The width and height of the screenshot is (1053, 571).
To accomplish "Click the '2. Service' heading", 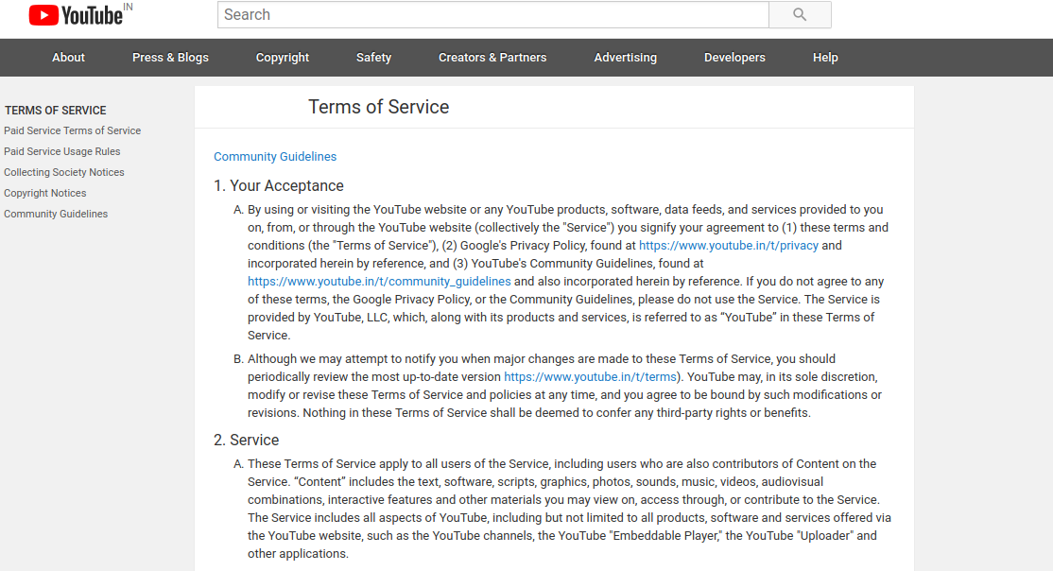I will point(246,440).
